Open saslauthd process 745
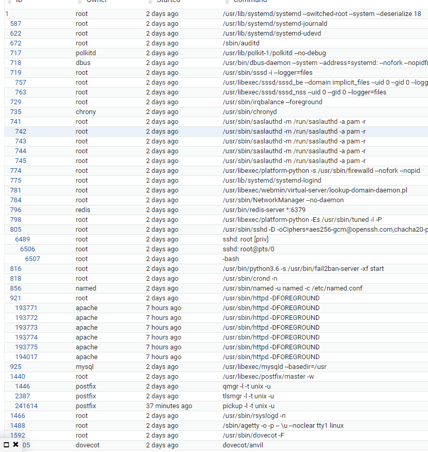Image resolution: width=428 pixels, height=452 pixels. pos(21,161)
